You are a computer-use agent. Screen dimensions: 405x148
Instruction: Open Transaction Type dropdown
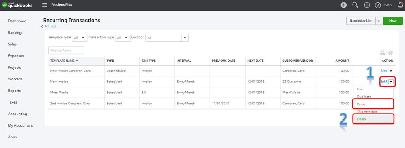pos(123,38)
